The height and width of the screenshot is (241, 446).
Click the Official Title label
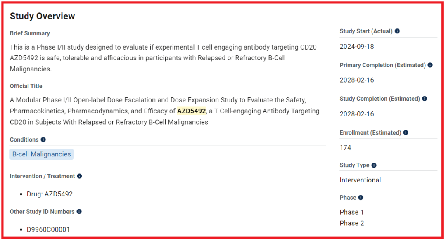tap(26, 86)
